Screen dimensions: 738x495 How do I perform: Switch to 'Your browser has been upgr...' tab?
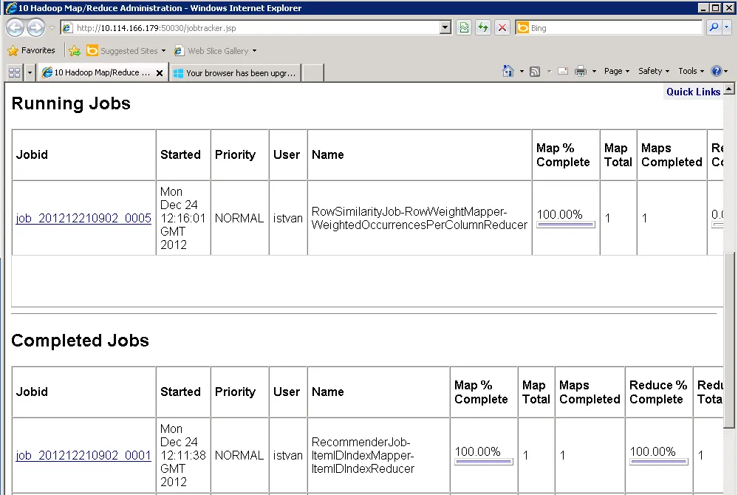236,73
